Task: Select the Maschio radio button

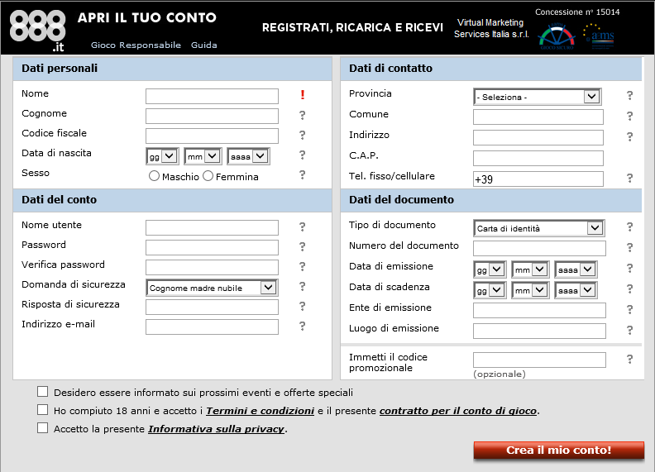Action: click(154, 176)
